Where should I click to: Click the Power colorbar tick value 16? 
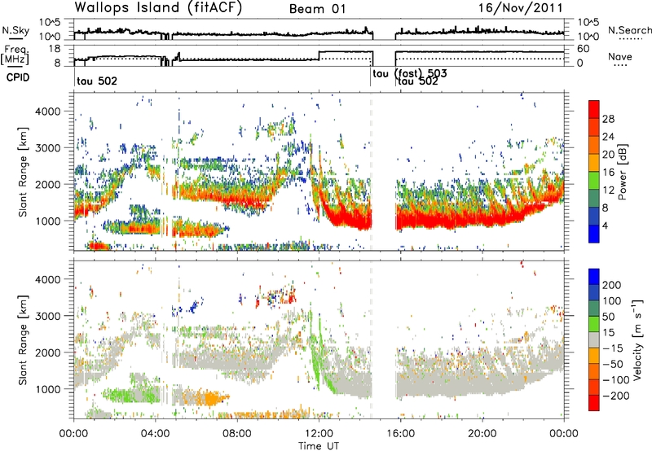tap(608, 173)
